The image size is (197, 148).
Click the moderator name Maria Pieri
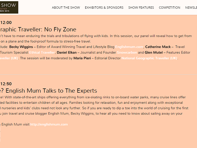pyautogui.click(x=82, y=58)
